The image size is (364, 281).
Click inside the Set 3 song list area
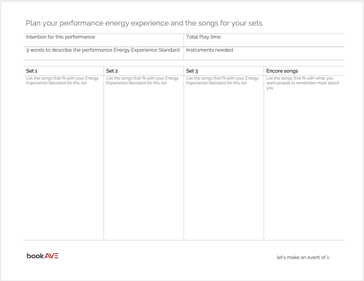coord(223,162)
